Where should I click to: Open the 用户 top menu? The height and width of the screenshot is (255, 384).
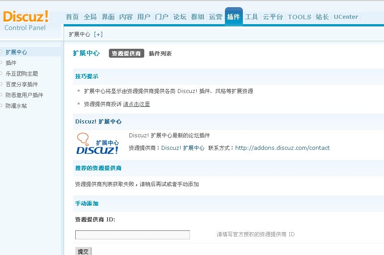(x=144, y=17)
